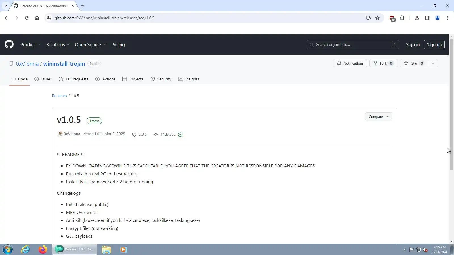Open the red extension icon with badge
The height and width of the screenshot is (255, 454).
tap(392, 18)
